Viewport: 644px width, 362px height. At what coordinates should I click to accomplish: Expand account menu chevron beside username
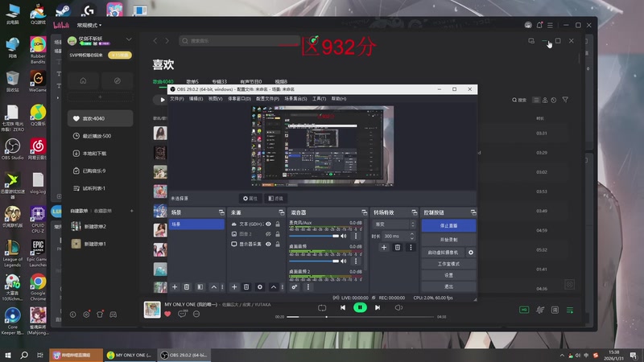129,39
